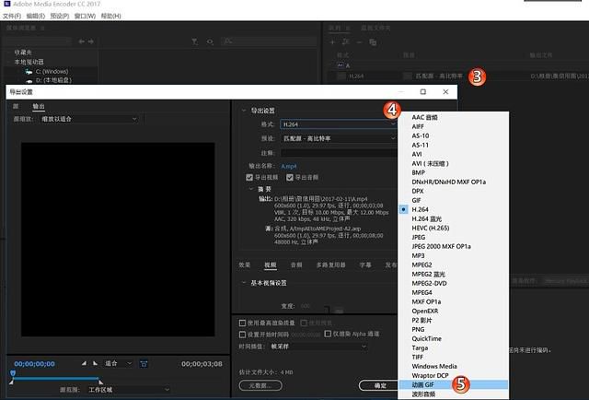Open the 源范围 工作区域 dropdown
Viewport: 589px width, 400px height.
(128, 390)
